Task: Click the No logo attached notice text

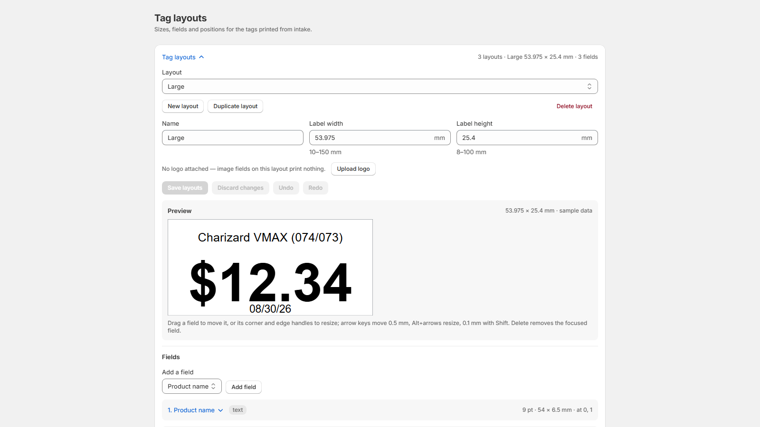Action: [244, 169]
